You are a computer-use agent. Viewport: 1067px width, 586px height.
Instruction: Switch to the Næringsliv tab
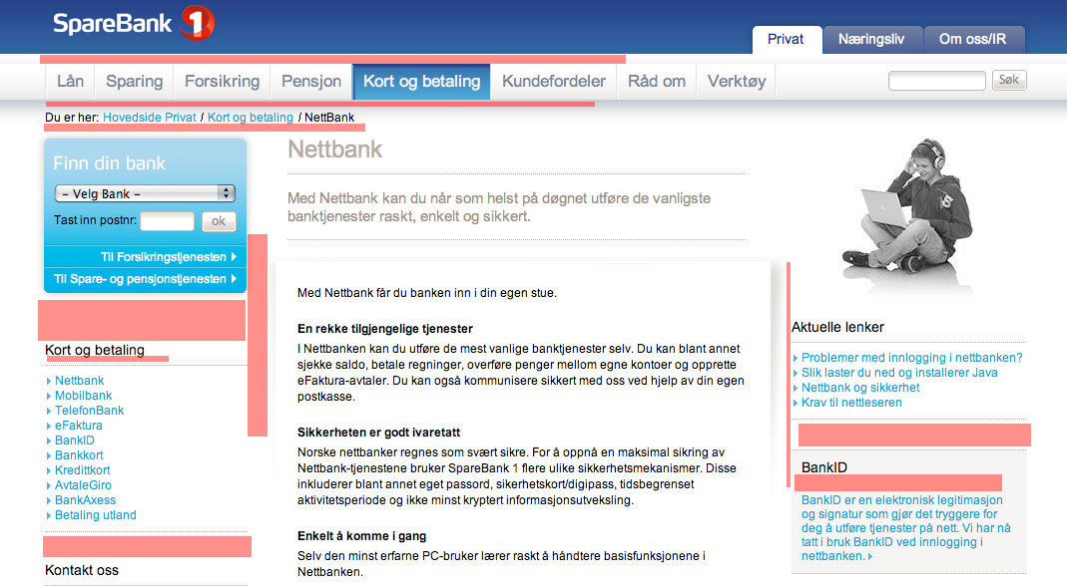point(871,40)
